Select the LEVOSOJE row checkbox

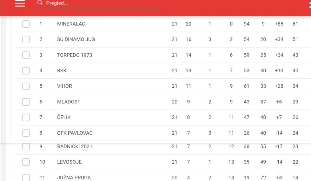pyautogui.click(x=26, y=162)
